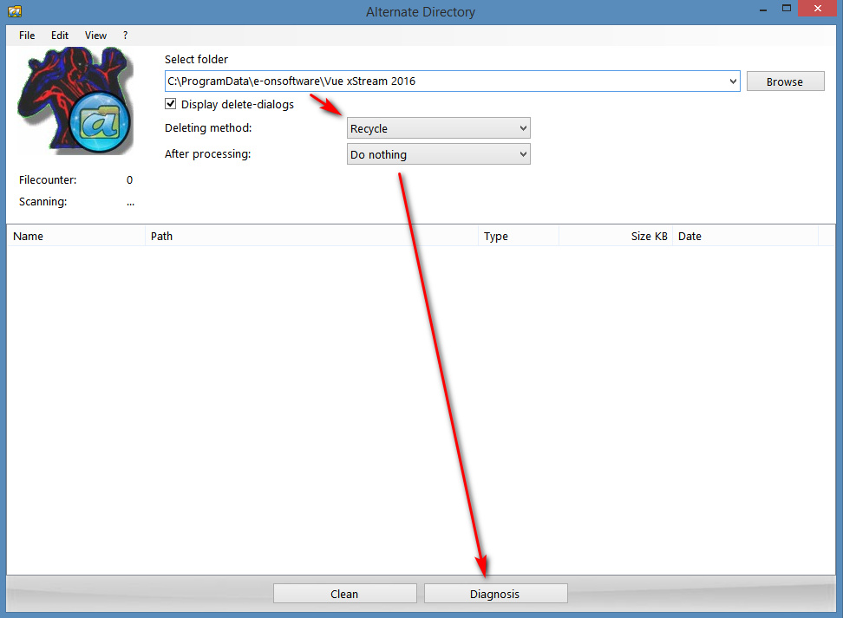Start the Diagnosis button
Image resolution: width=843 pixels, height=618 pixels.
pos(495,594)
